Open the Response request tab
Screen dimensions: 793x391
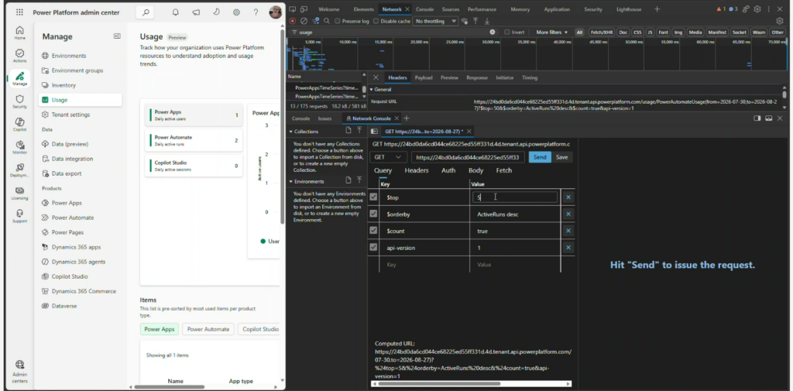(x=477, y=78)
